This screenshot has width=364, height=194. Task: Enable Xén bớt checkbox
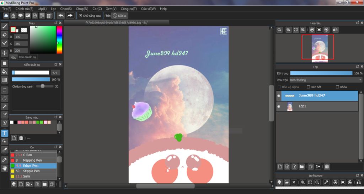(x=308, y=87)
